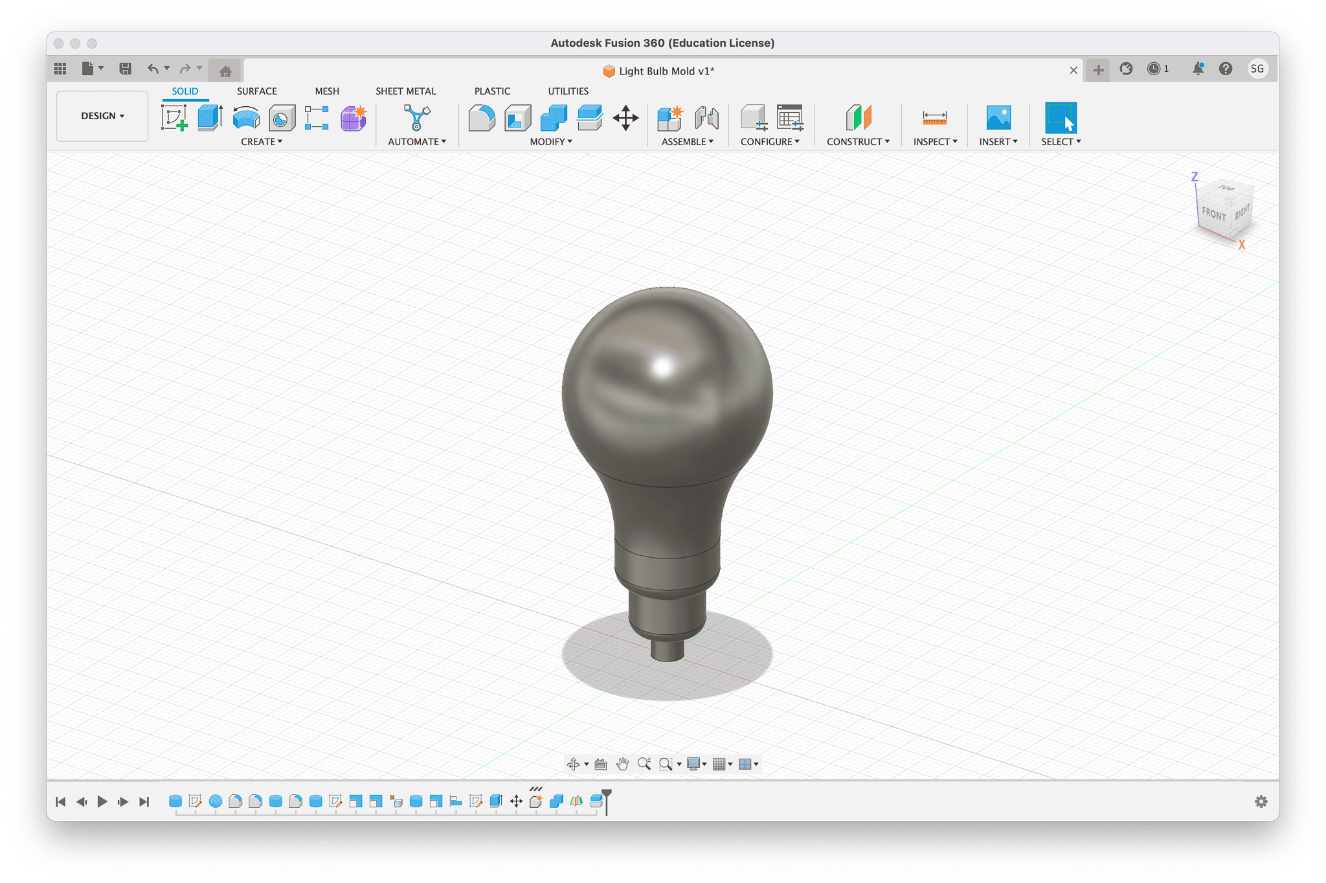Switch to the SHEET METAL tab
The height and width of the screenshot is (883, 1326).
coord(406,91)
